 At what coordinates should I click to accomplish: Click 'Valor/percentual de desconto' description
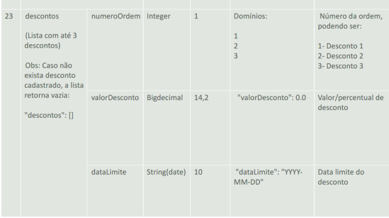pyautogui.click(x=351, y=103)
